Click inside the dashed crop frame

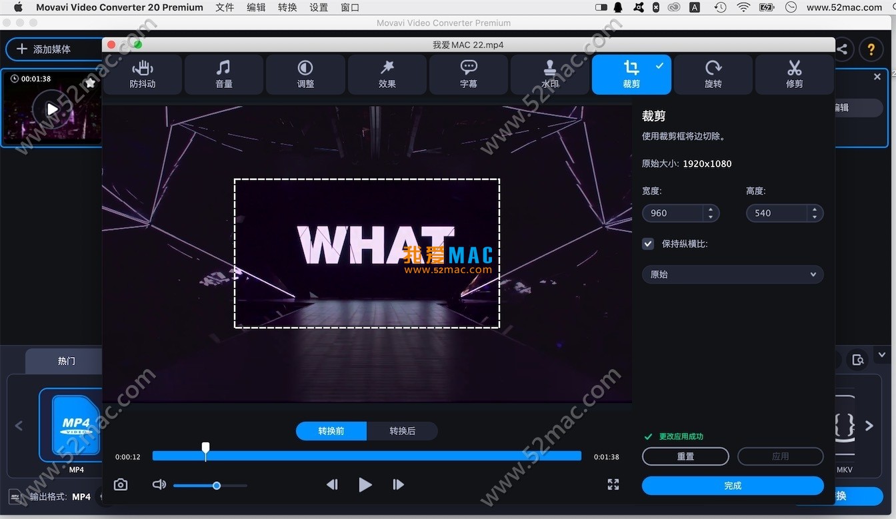[367, 253]
